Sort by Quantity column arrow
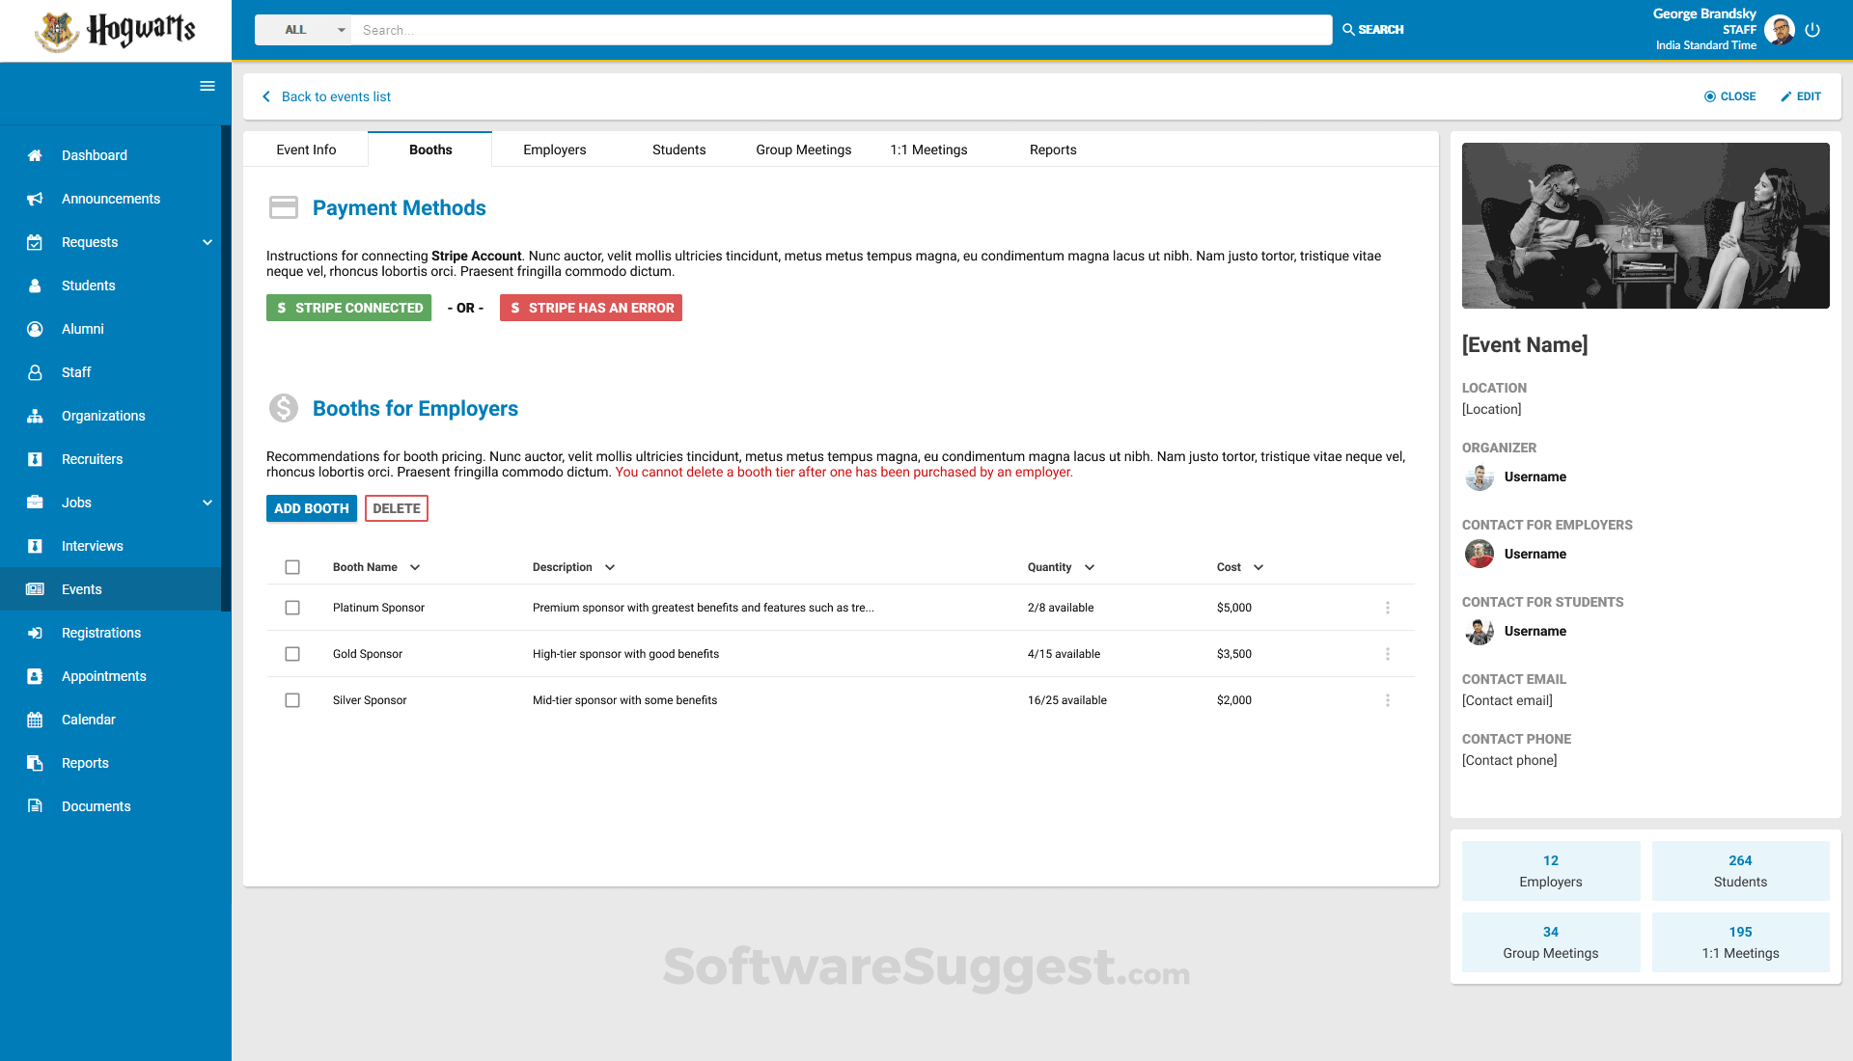Screen dimensions: 1853x1061 [x=1090, y=567]
